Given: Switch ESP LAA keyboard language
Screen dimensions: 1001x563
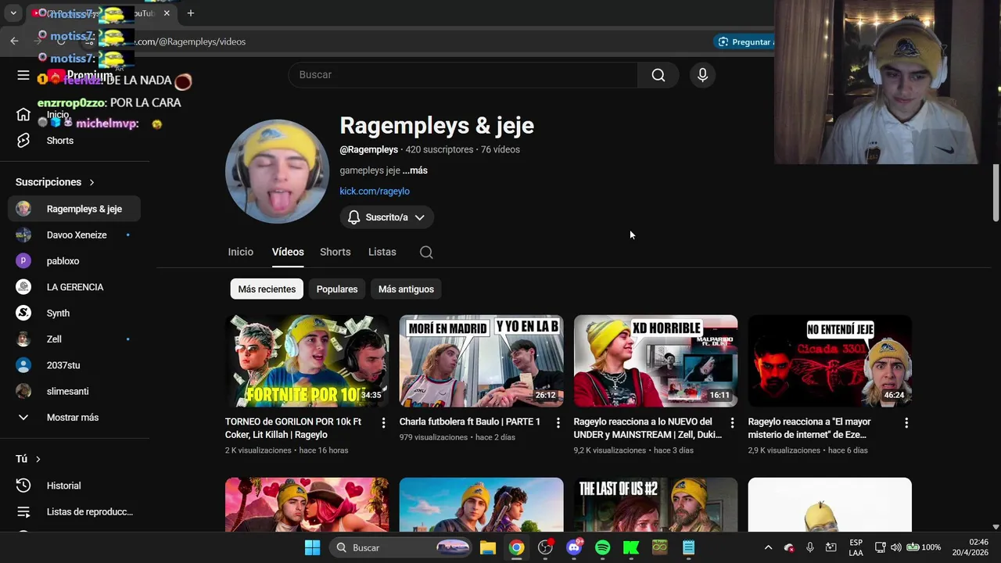Looking at the screenshot, I should click(x=856, y=547).
